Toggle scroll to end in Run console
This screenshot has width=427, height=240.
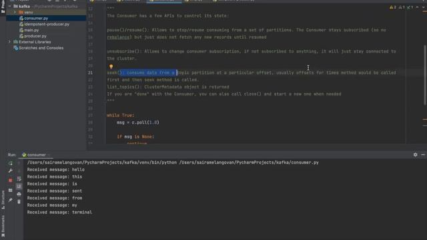(19, 187)
